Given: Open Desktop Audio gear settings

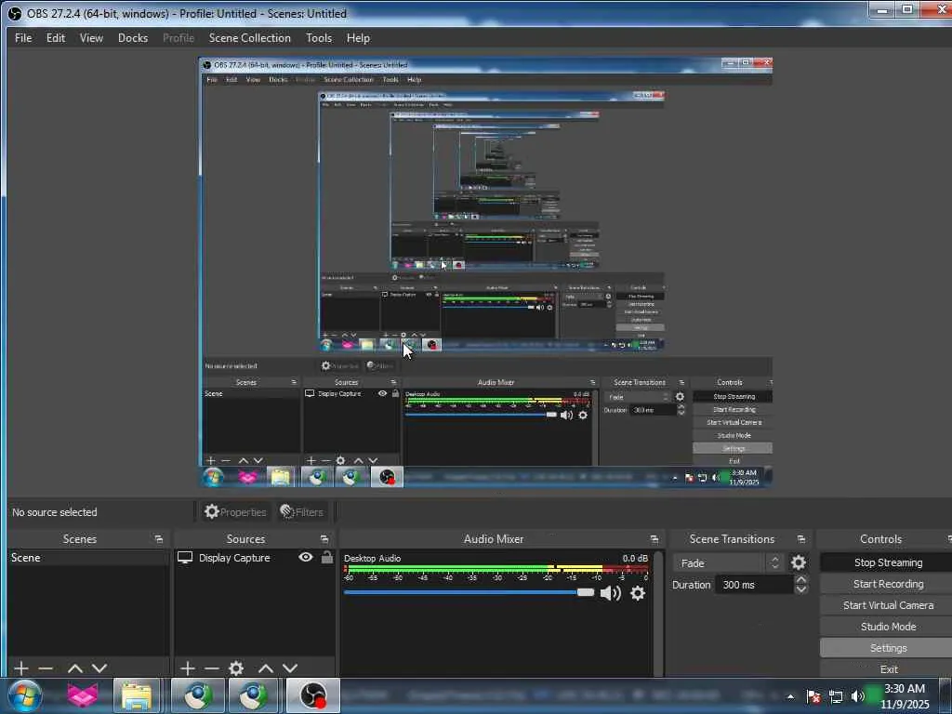Looking at the screenshot, I should click(x=638, y=592).
